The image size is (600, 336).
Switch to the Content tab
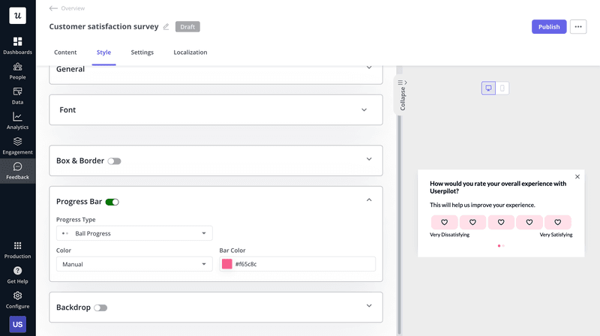point(65,52)
